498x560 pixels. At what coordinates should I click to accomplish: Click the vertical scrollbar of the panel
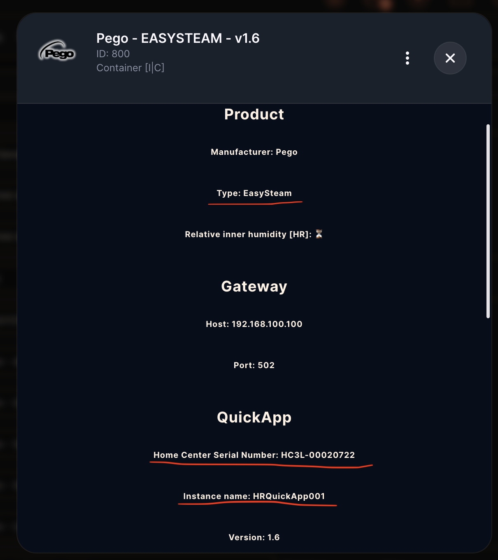click(x=488, y=221)
